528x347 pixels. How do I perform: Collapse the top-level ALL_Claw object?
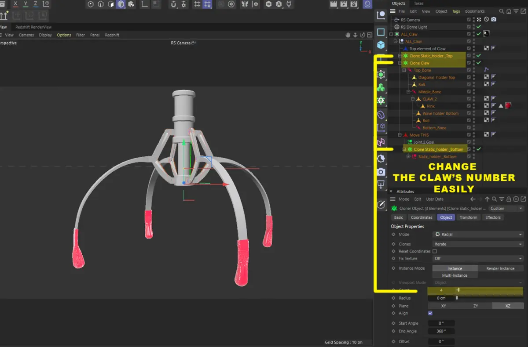pyautogui.click(x=391, y=34)
